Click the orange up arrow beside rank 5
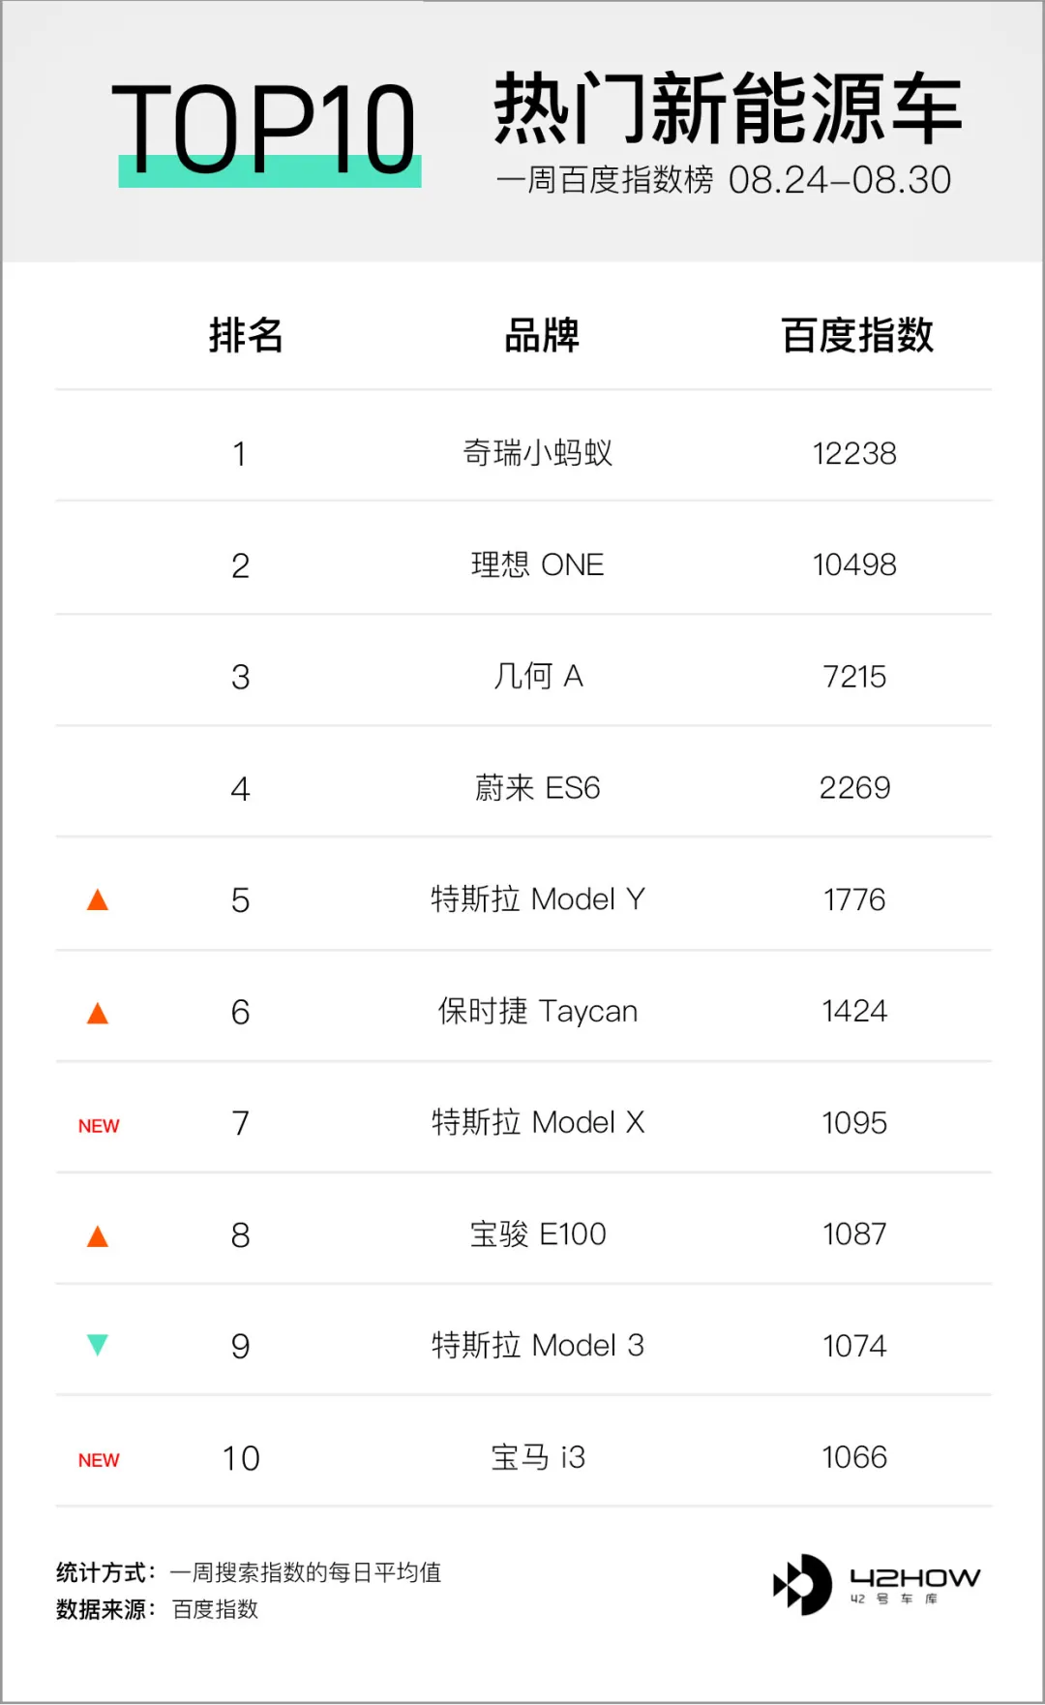Screen dimensions: 1045x1705 pyautogui.click(x=98, y=900)
